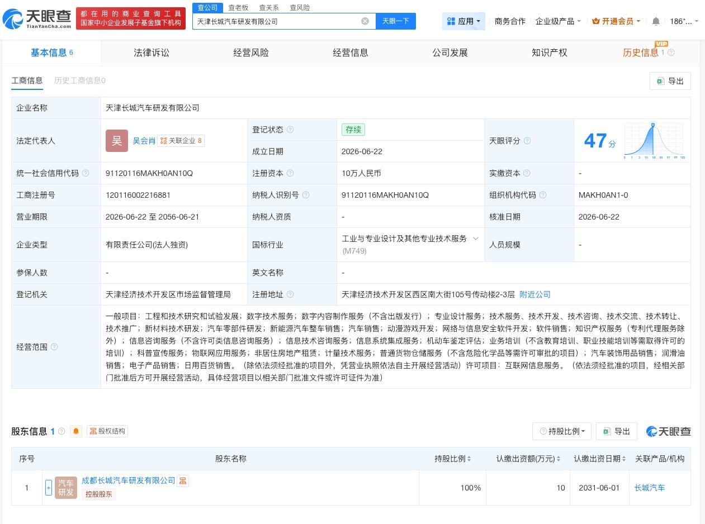Image resolution: width=705 pixels, height=524 pixels.
Task: Click 导出 button in 工商信息 section
Action: click(x=670, y=81)
